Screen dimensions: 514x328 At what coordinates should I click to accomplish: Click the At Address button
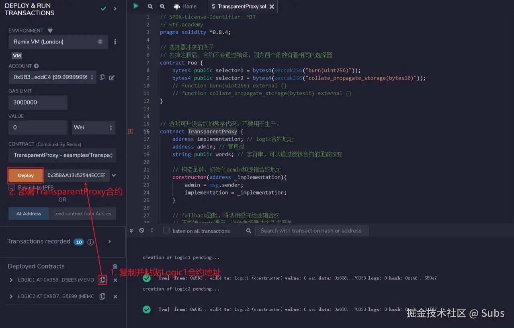click(x=29, y=213)
